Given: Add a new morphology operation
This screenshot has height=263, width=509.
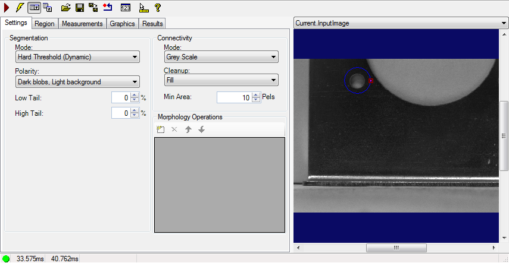Looking at the screenshot, I should click(160, 129).
